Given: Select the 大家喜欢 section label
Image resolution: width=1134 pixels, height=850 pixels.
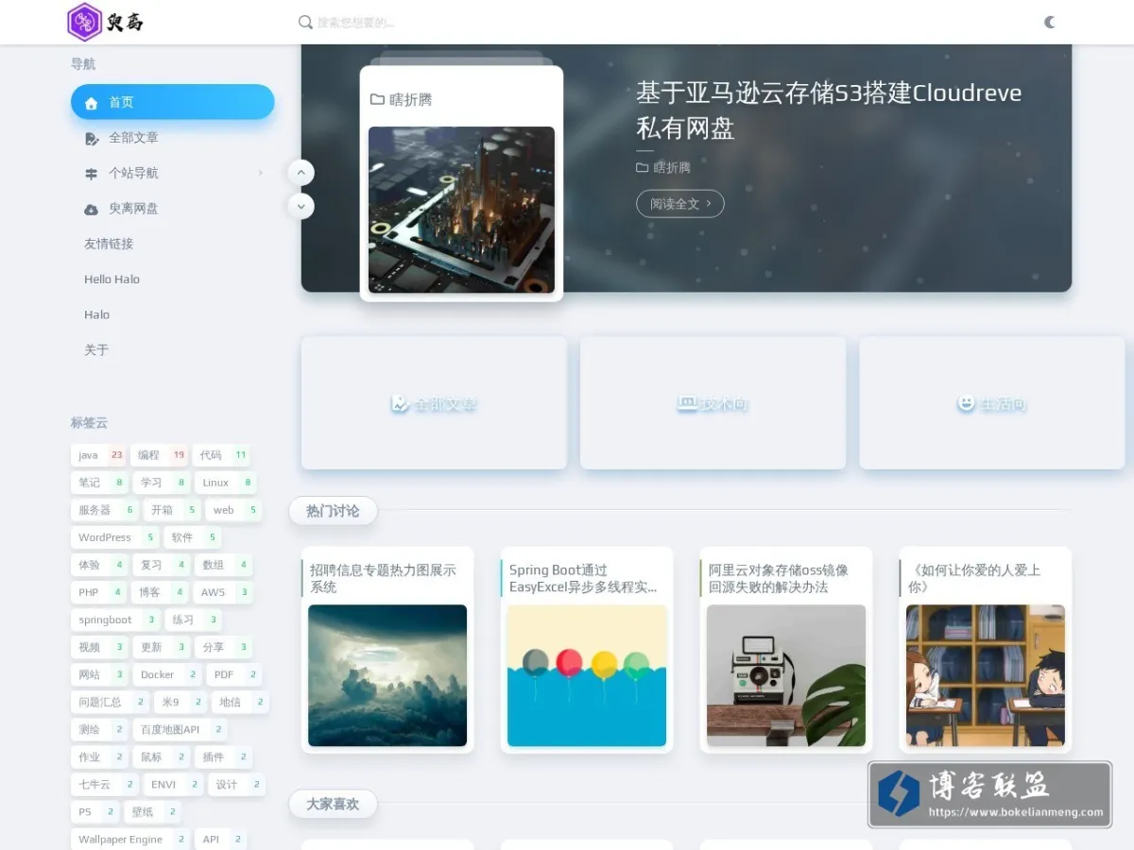Looking at the screenshot, I should [x=333, y=805].
